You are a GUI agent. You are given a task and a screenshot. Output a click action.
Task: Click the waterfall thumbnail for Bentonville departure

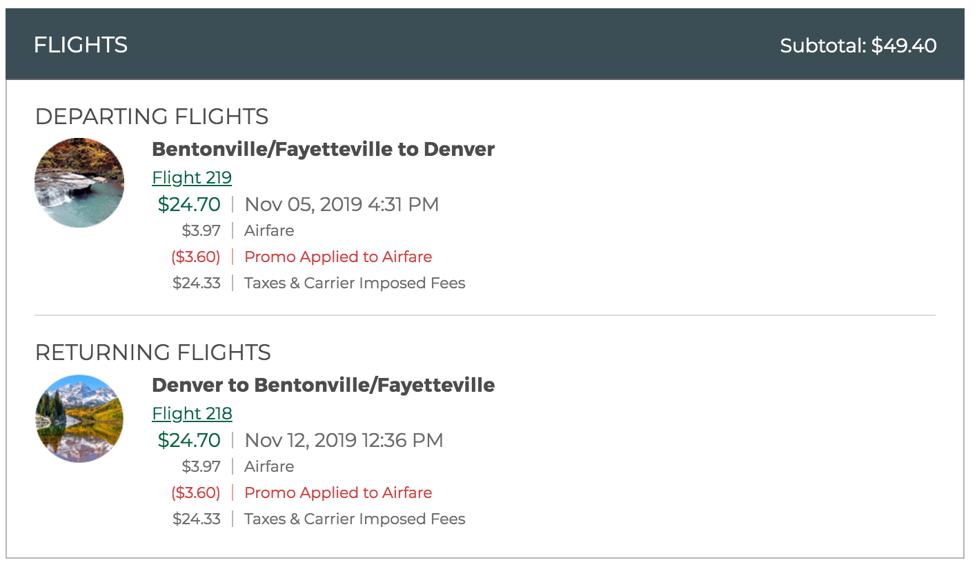pyautogui.click(x=79, y=183)
